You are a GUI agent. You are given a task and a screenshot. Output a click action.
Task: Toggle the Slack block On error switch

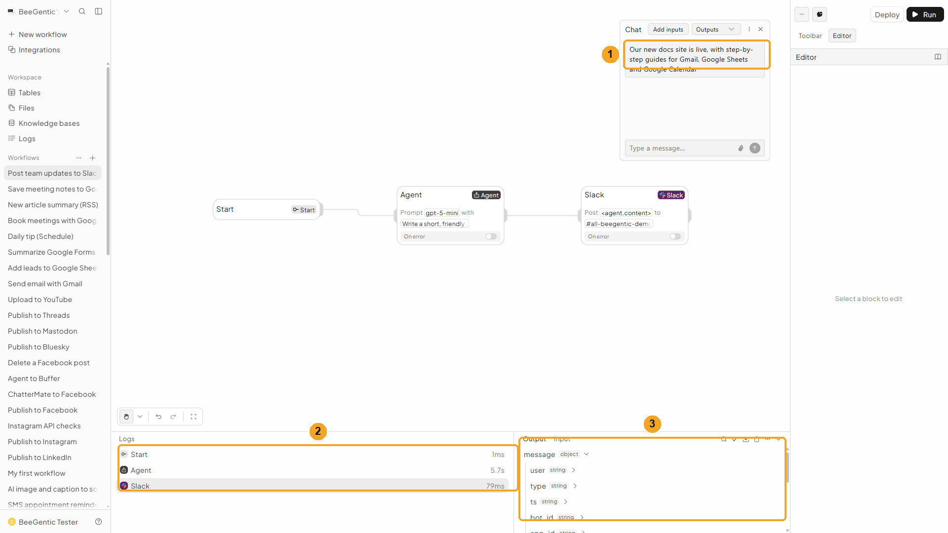pos(675,236)
